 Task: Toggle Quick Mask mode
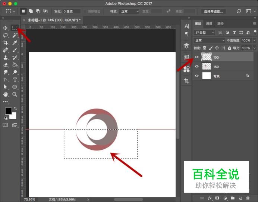point(5,125)
